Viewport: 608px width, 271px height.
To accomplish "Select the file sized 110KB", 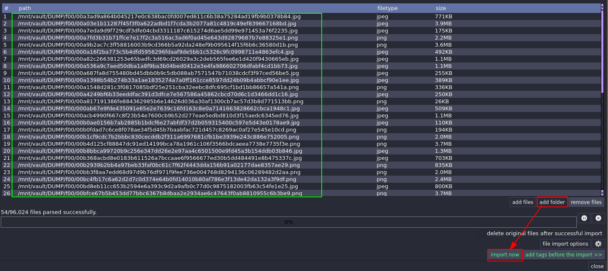I will point(301,123).
